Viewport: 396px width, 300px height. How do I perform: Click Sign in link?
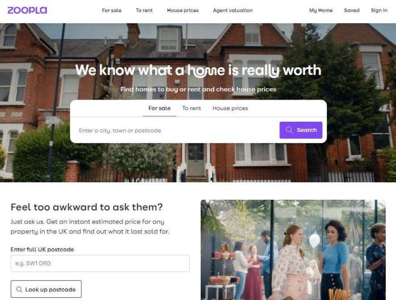pyautogui.click(x=379, y=10)
